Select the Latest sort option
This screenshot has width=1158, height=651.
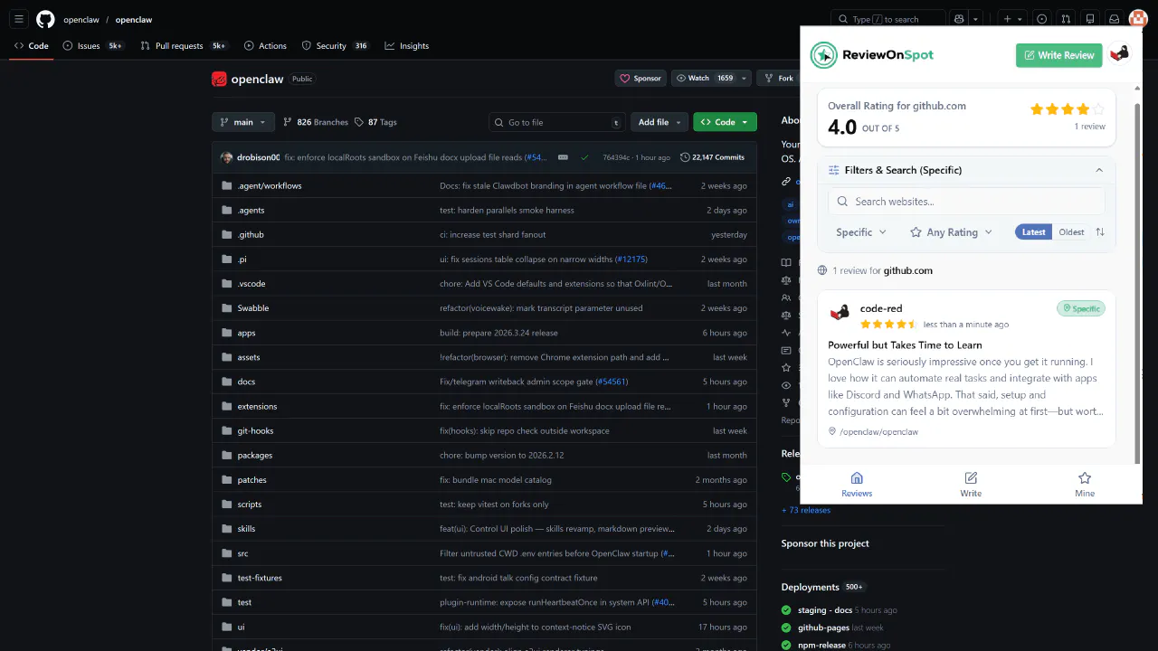click(1033, 232)
